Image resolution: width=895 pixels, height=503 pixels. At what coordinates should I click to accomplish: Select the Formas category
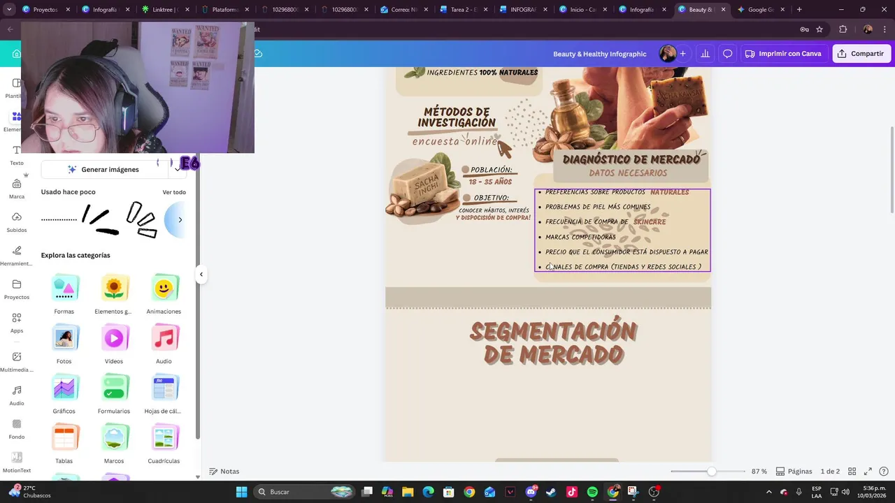[x=64, y=294]
